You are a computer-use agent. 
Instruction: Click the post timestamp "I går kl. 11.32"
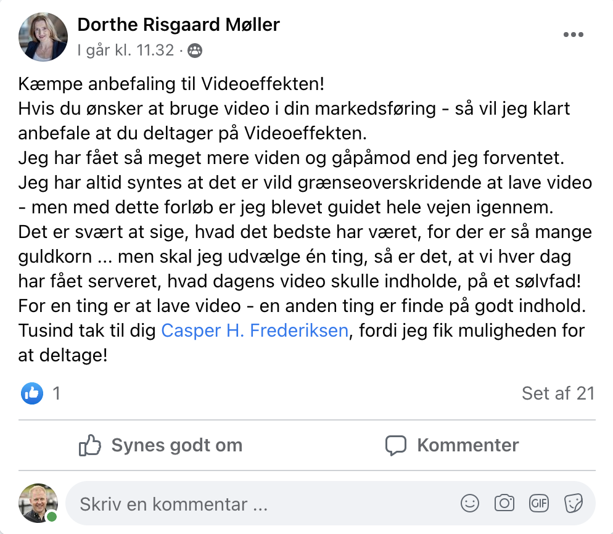point(126,51)
